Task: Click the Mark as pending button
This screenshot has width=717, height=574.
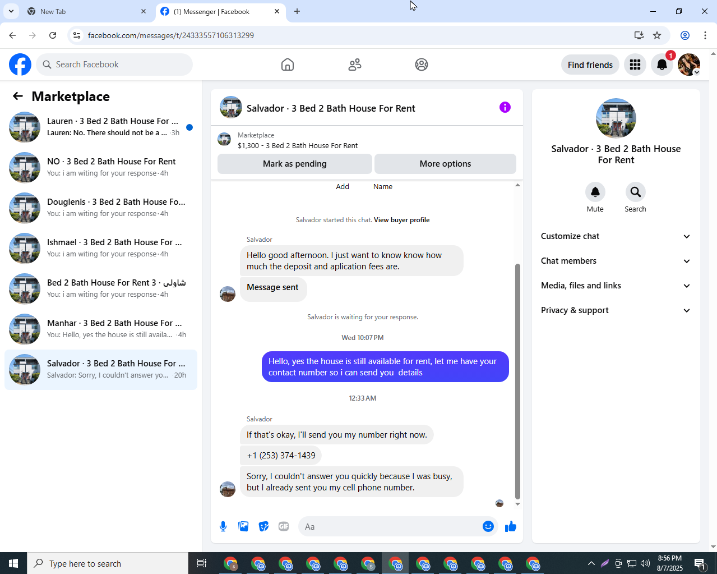Action: [295, 164]
